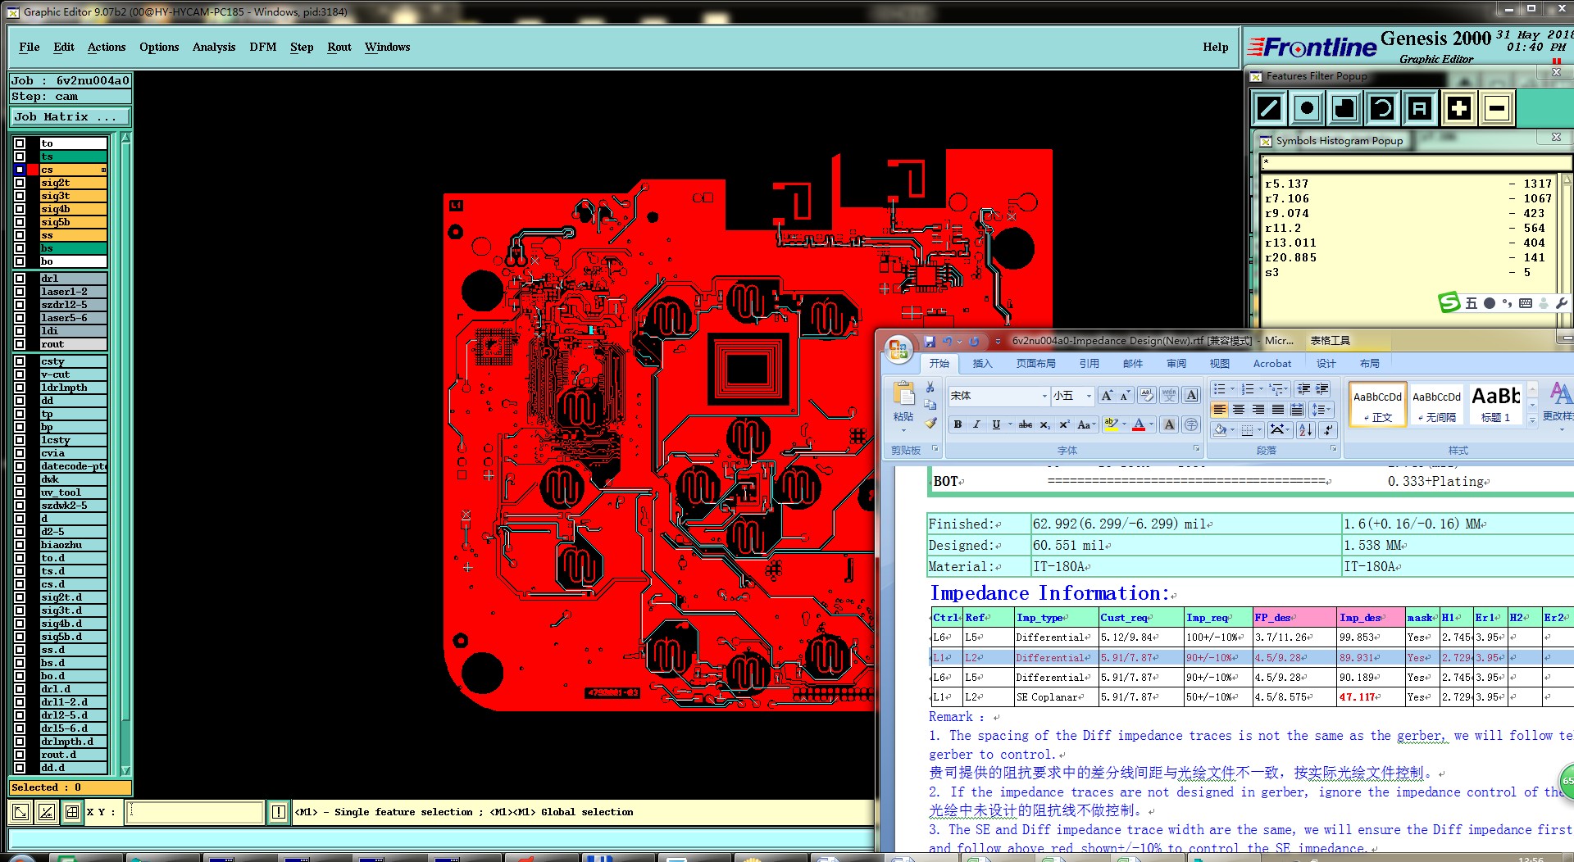
Task: Toggle visibility checkbox for layer 'biaozhu'
Action: 20,545
